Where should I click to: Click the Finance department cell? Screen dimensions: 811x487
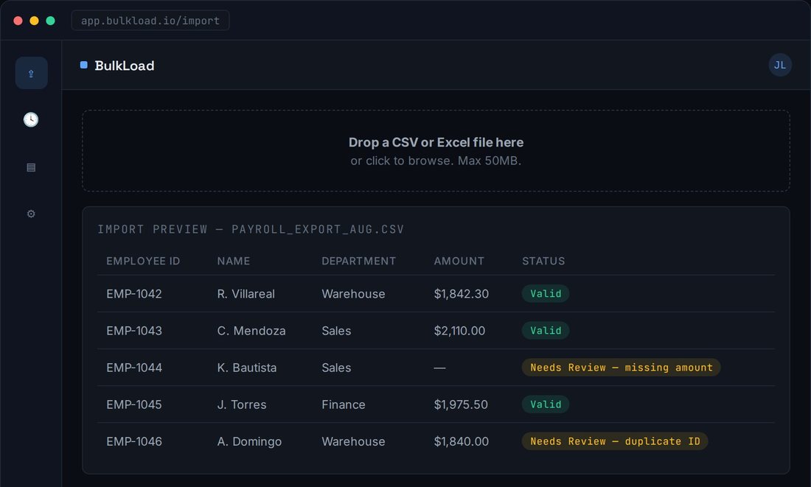point(344,404)
